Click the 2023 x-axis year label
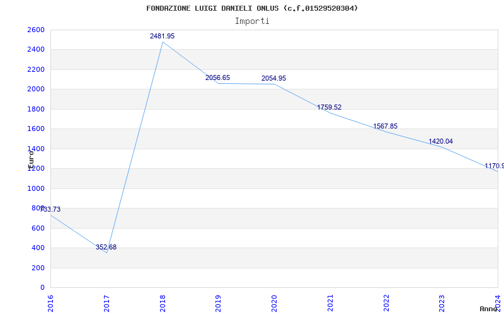Screen dimensions: 504x315 (442, 303)
